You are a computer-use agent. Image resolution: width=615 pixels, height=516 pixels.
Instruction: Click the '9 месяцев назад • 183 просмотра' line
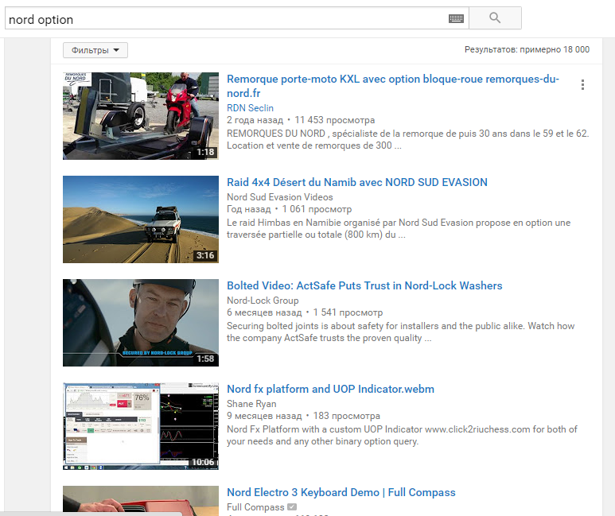303,416
